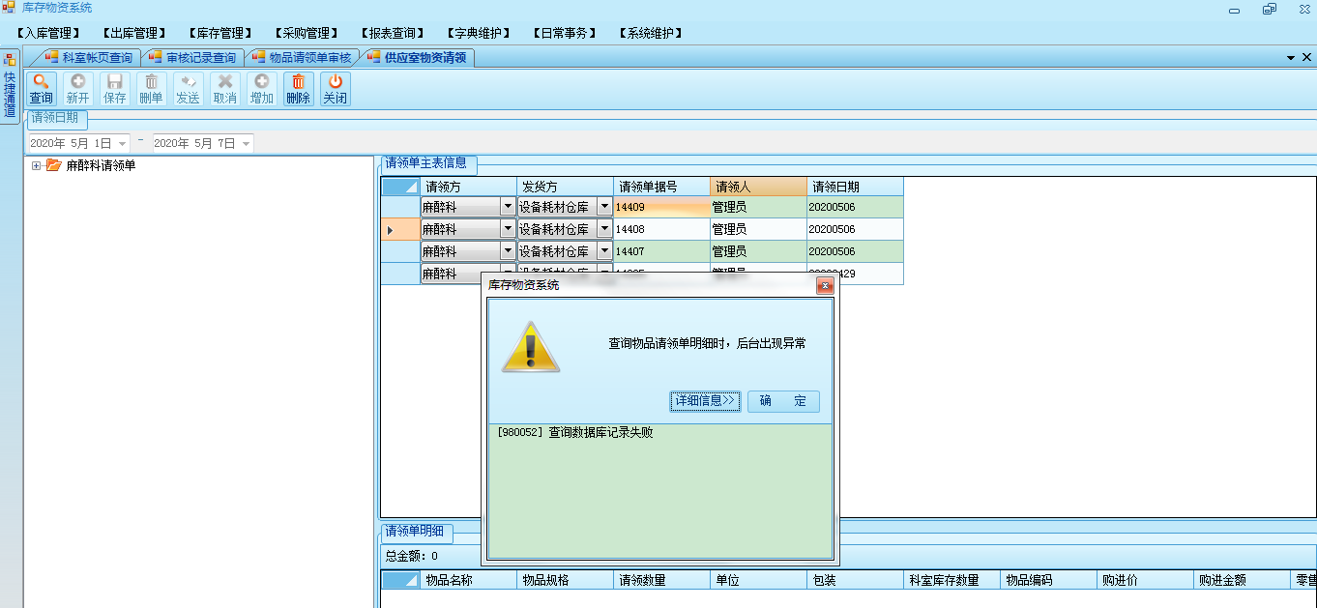Sort by the 请领日期 column header
This screenshot has width=1317, height=608.
tap(855, 187)
